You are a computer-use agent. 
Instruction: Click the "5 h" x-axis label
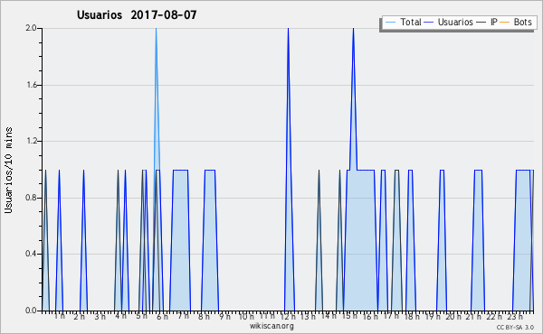tap(141, 316)
